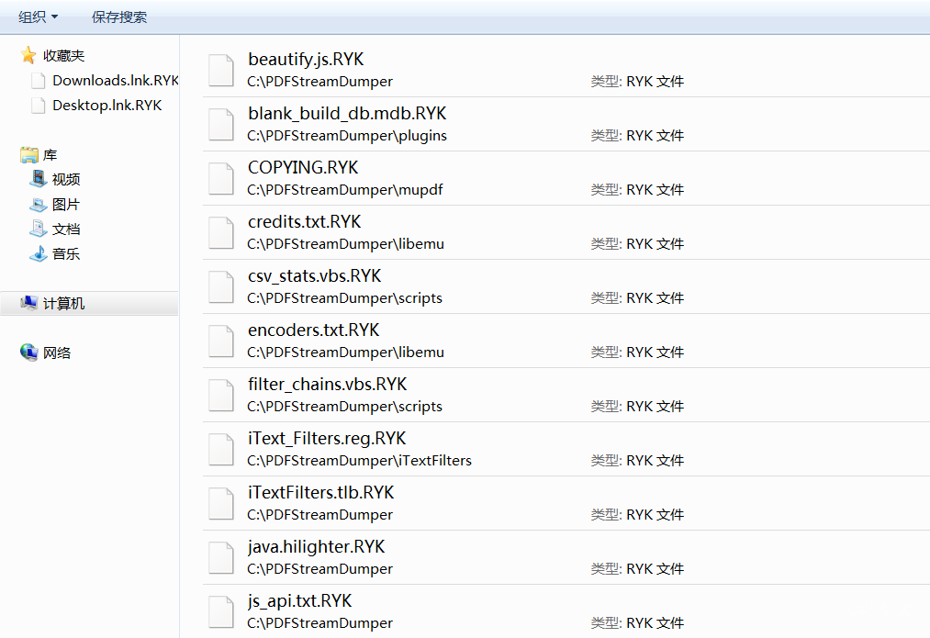Click 类型: RYK 文件 in beautify.js.RYK row
Image resolution: width=930 pixels, height=638 pixels.
(637, 82)
